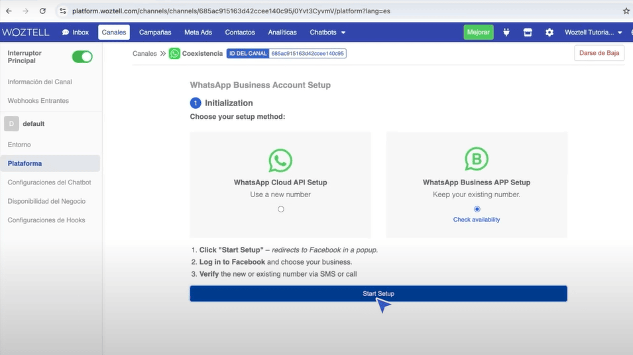Click the WhatsApp Cloud API logo

point(280,161)
